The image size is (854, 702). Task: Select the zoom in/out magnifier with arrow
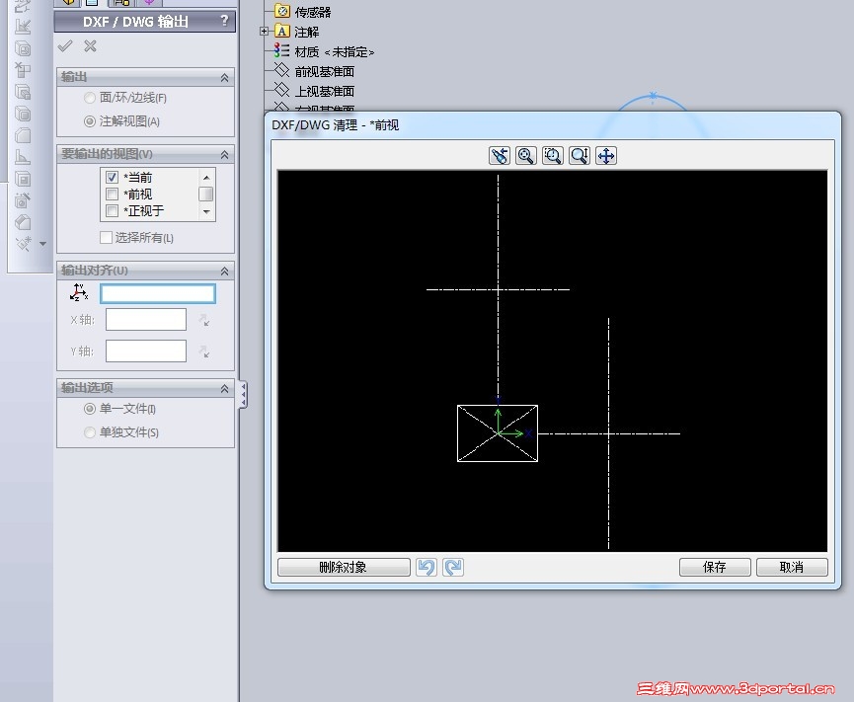click(x=580, y=156)
